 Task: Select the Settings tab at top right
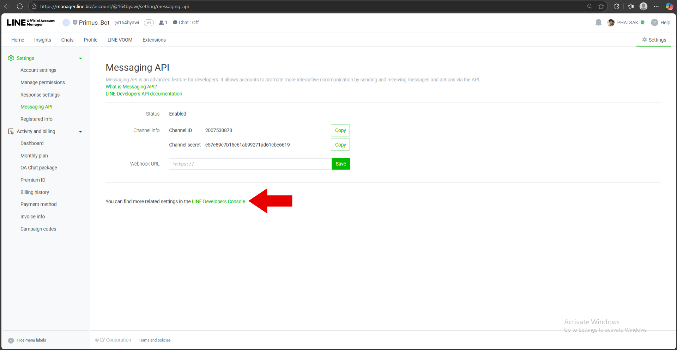click(654, 40)
